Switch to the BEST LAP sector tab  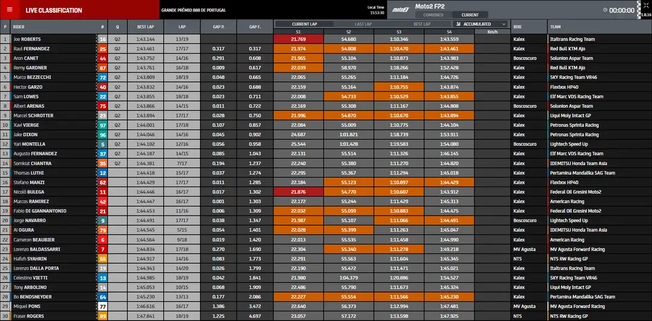pyautogui.click(x=422, y=24)
